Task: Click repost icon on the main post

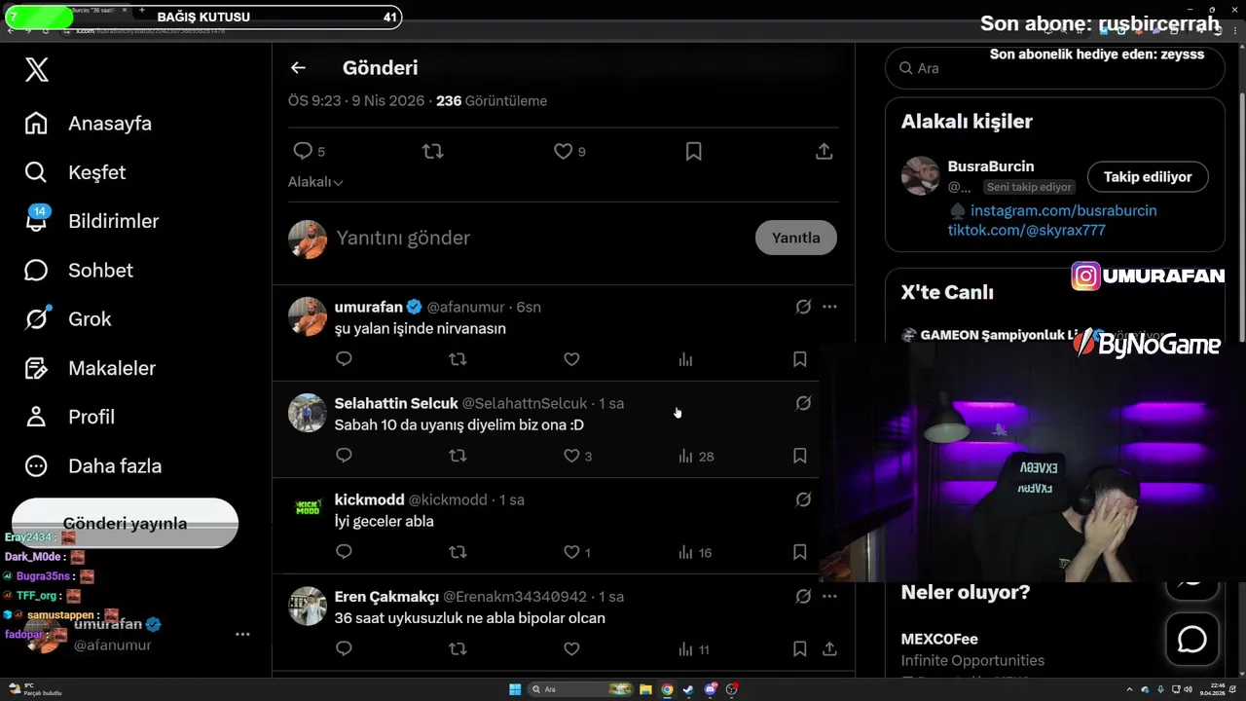Action: [x=433, y=151]
